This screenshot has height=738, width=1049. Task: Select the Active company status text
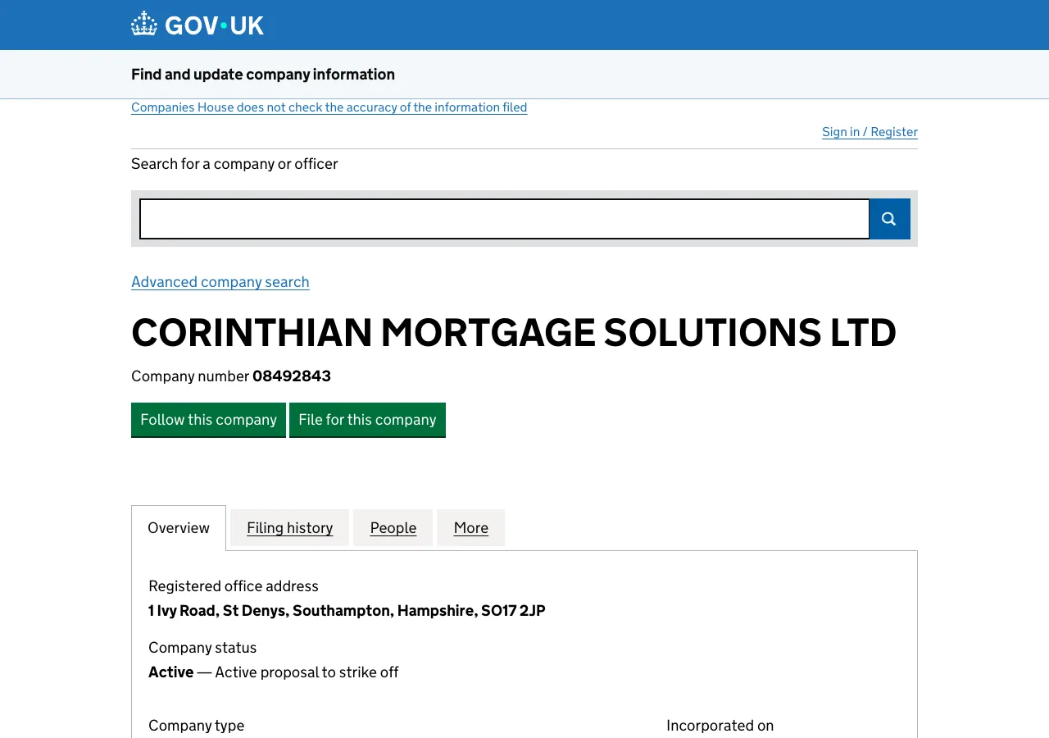tap(170, 672)
